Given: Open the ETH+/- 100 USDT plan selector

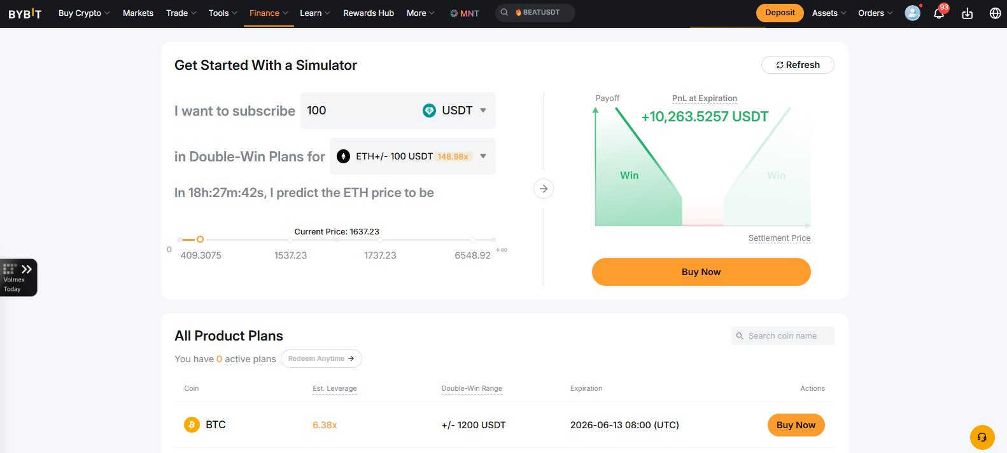Looking at the screenshot, I should 412,156.
